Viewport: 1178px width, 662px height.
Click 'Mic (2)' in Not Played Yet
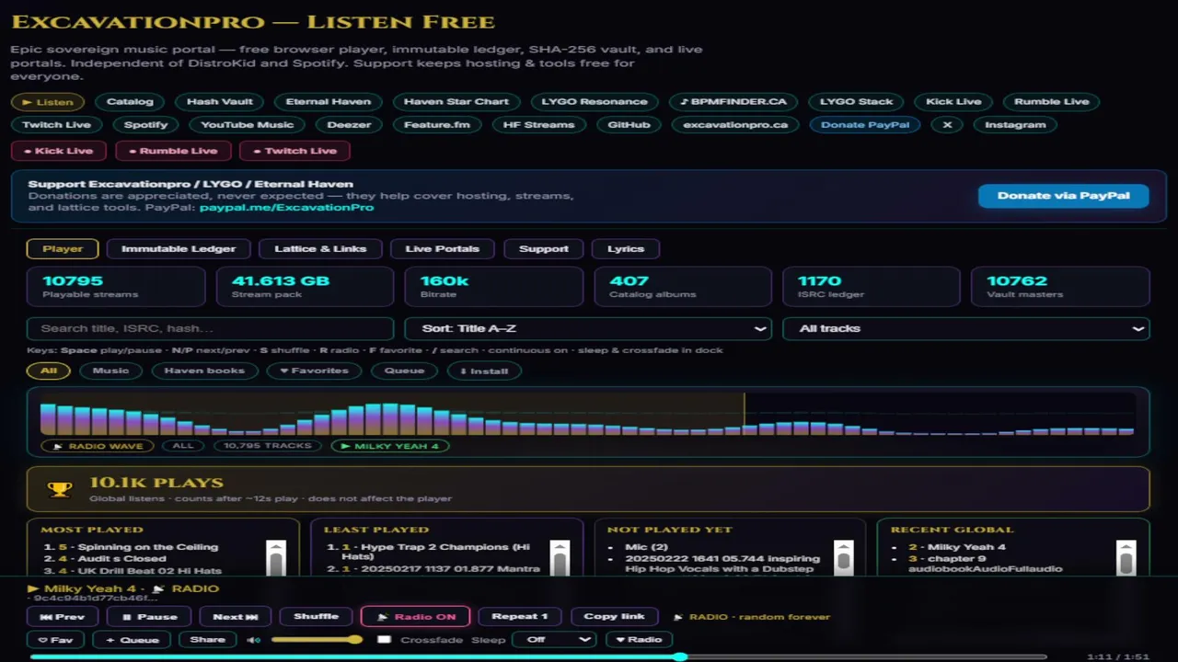[646, 547]
